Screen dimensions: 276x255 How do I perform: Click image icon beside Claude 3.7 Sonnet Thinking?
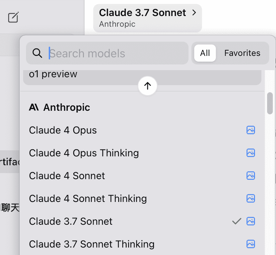coord(251,244)
